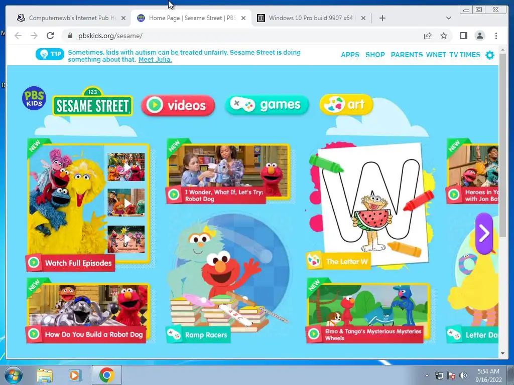Launch Windows Media Player from taskbar

tap(74, 375)
